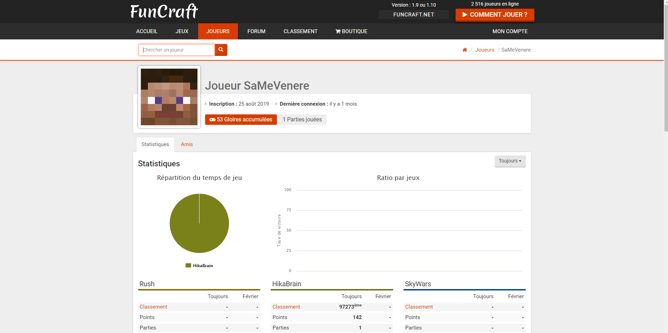Click the gamepad icon in Gloires badge
668x333 pixels.
pyautogui.click(x=212, y=120)
